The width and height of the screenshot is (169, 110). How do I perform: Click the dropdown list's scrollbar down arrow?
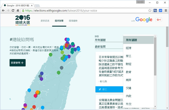pos(155,106)
